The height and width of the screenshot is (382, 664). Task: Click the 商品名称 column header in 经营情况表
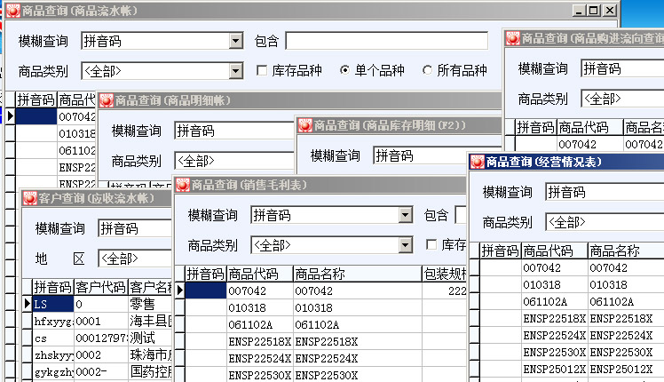pos(614,251)
